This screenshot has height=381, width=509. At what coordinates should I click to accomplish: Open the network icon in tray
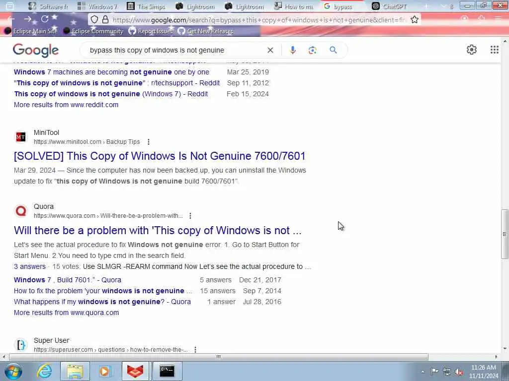point(447,372)
